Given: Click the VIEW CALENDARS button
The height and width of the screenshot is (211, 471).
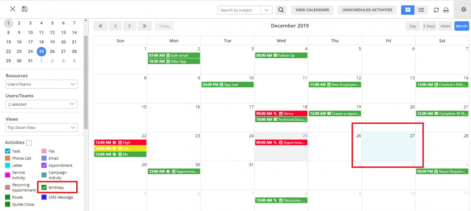Looking at the screenshot, I should click(312, 10).
